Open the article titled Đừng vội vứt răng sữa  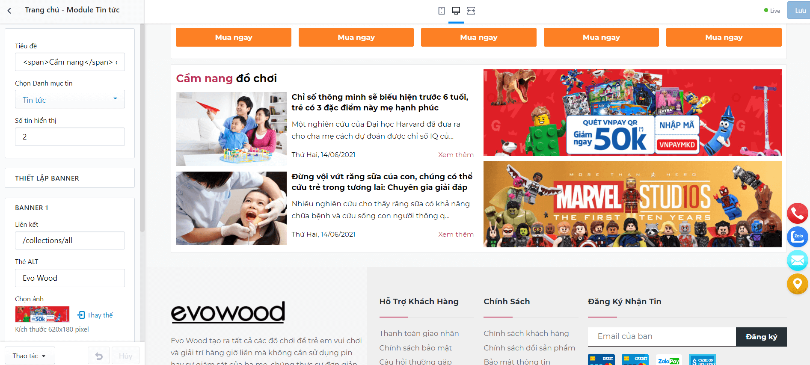coord(382,182)
